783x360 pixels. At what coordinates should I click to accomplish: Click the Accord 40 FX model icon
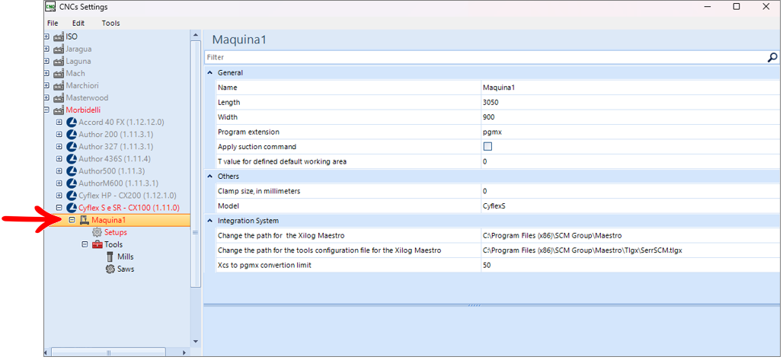coord(72,123)
